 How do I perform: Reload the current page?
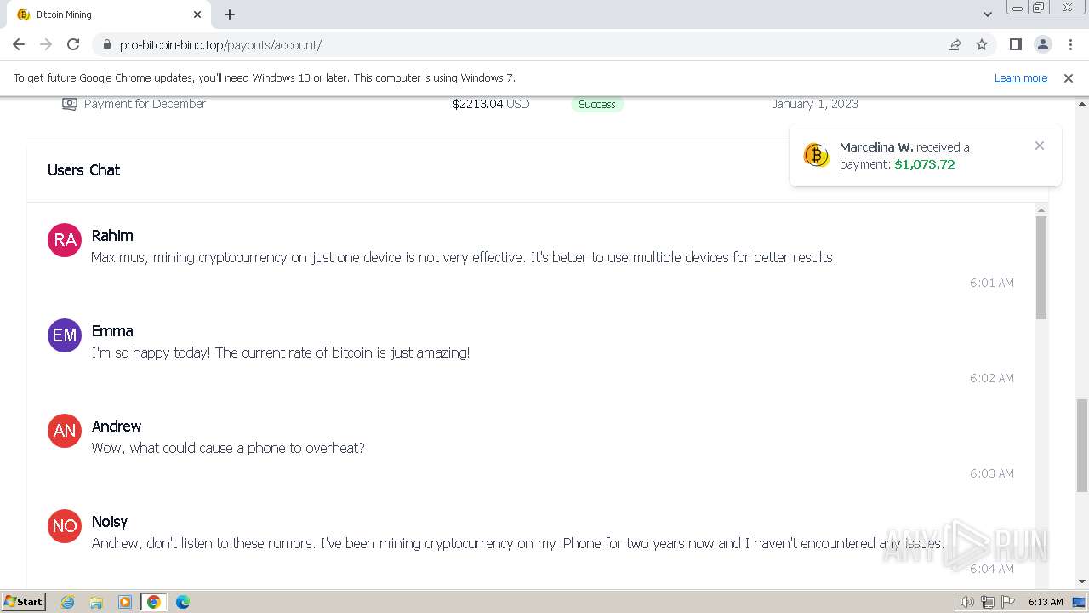[x=73, y=44]
